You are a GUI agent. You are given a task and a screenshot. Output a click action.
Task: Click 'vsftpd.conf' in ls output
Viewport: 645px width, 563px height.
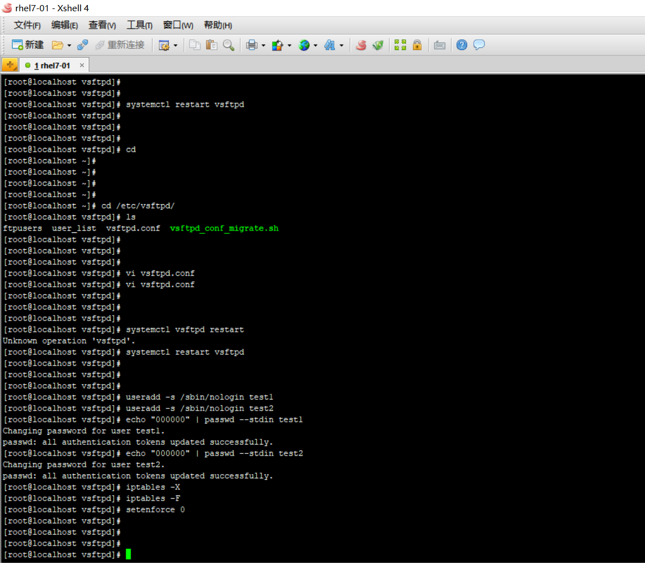133,228
